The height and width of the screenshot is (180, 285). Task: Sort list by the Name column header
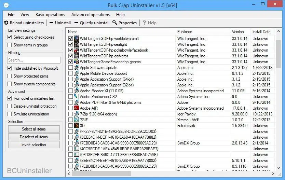(x=121, y=32)
